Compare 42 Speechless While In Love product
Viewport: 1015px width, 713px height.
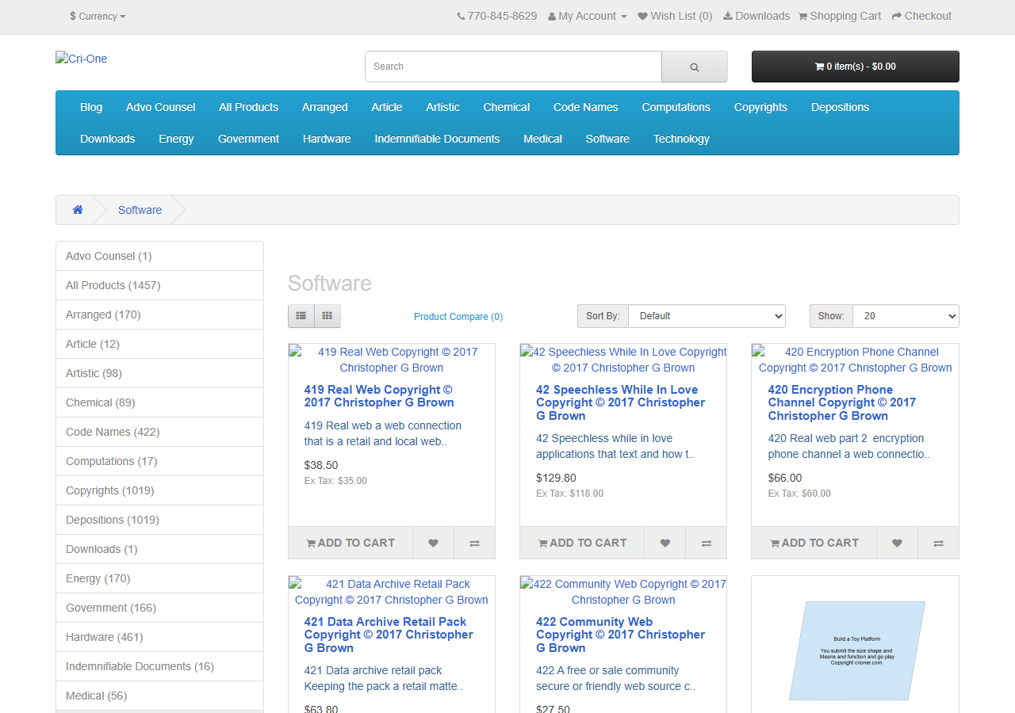[x=707, y=543]
